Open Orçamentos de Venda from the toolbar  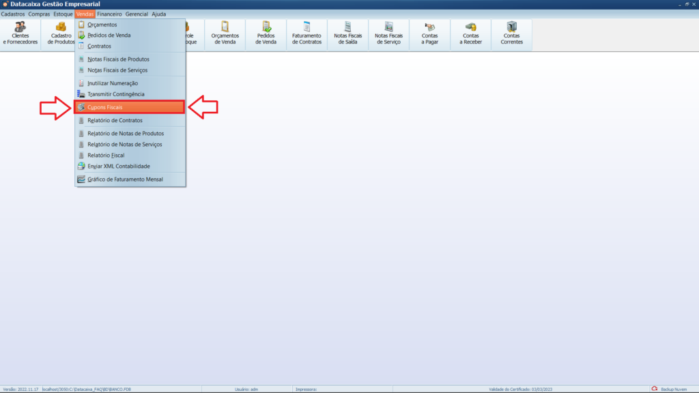(225, 34)
